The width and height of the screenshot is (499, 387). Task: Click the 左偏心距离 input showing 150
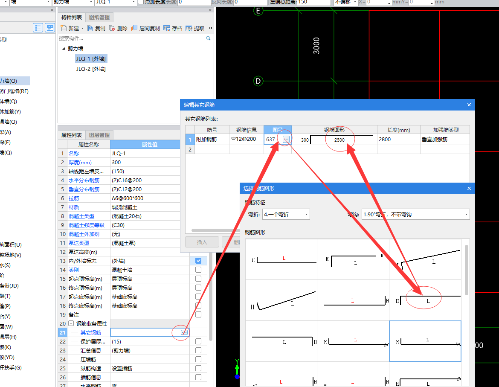point(313,2)
